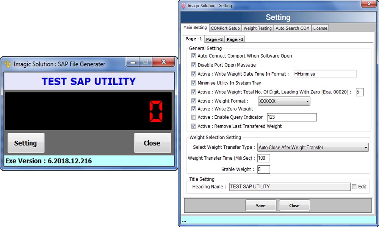Switch to the Main Setting tab
This screenshot has width=379, height=227.
pos(195,28)
